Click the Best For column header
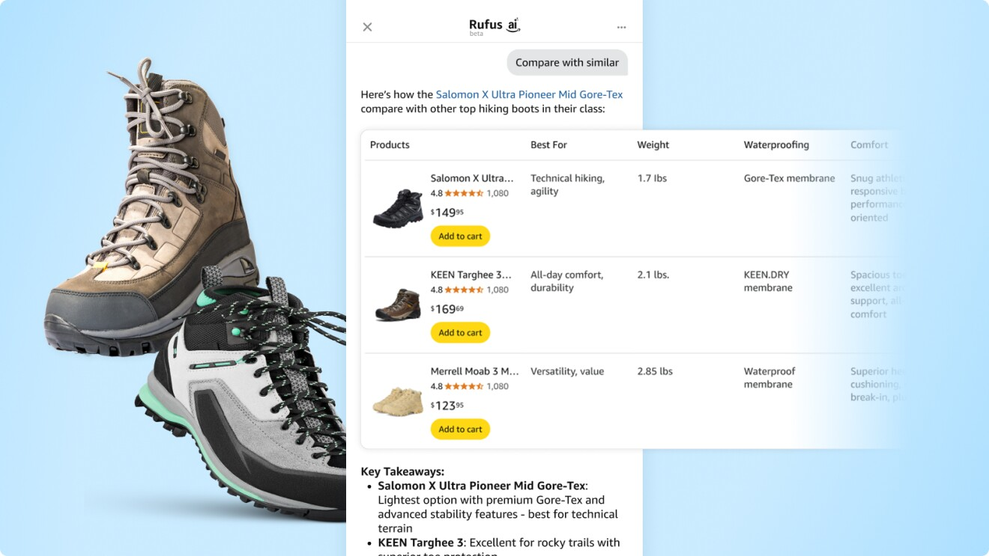Image resolution: width=989 pixels, height=556 pixels. pyautogui.click(x=548, y=145)
